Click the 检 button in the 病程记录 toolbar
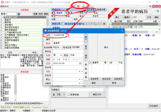Image resolution: width=161 pixels, height=112 pixels. coord(83,24)
